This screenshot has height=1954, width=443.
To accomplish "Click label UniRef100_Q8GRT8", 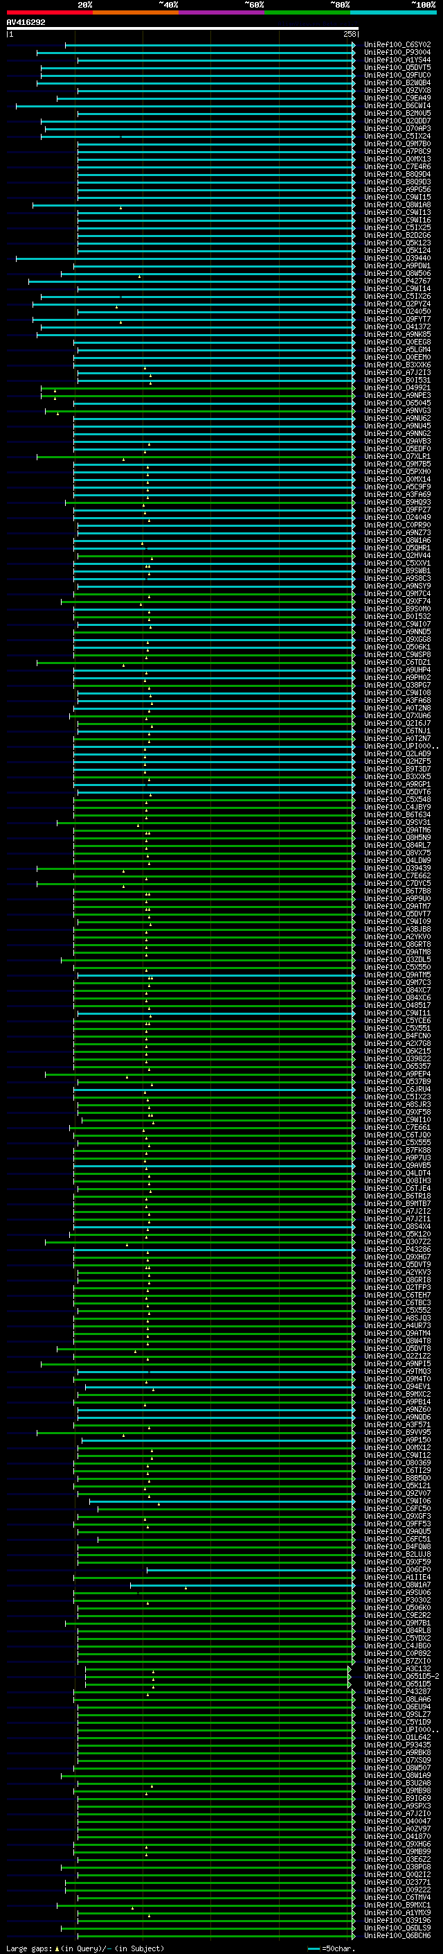I will pyautogui.click(x=397, y=944).
